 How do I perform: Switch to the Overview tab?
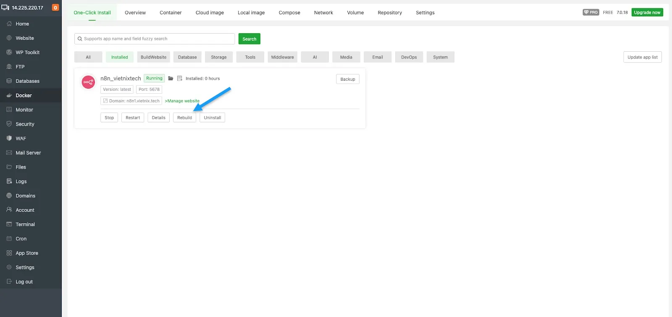click(135, 13)
